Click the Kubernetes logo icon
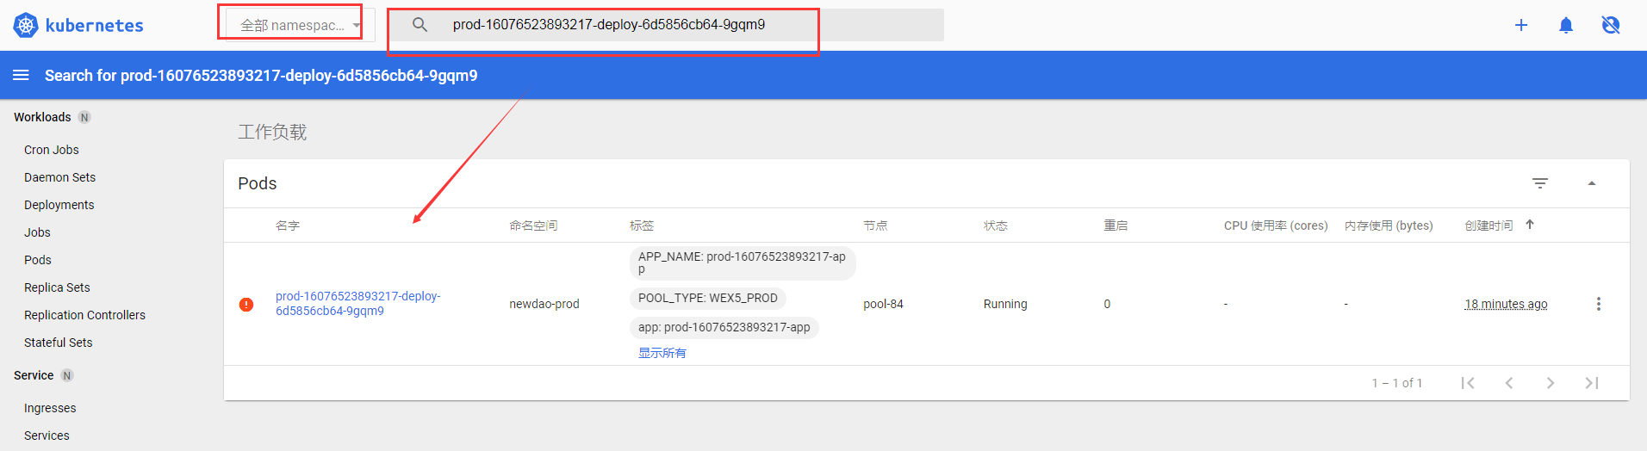The width and height of the screenshot is (1647, 451). 26,25
